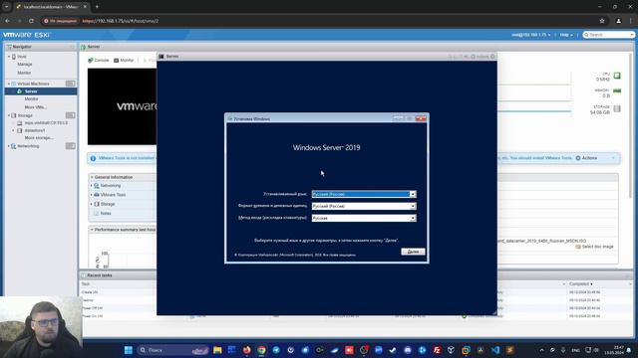The height and width of the screenshot is (358, 638).
Task: Open the root user account menu
Action: 531,35
